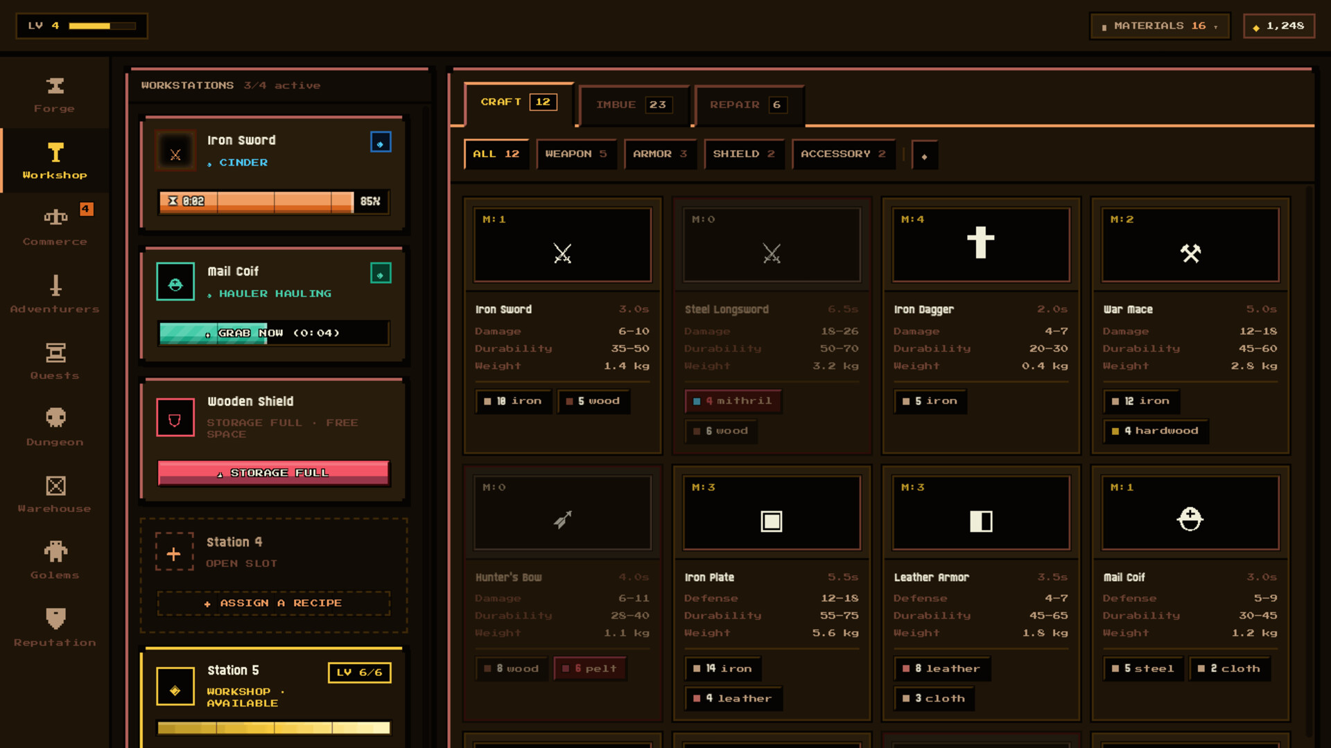This screenshot has height=748, width=1331.
Task: Click the Storage Full button on Wooden Shield
Action: click(274, 473)
